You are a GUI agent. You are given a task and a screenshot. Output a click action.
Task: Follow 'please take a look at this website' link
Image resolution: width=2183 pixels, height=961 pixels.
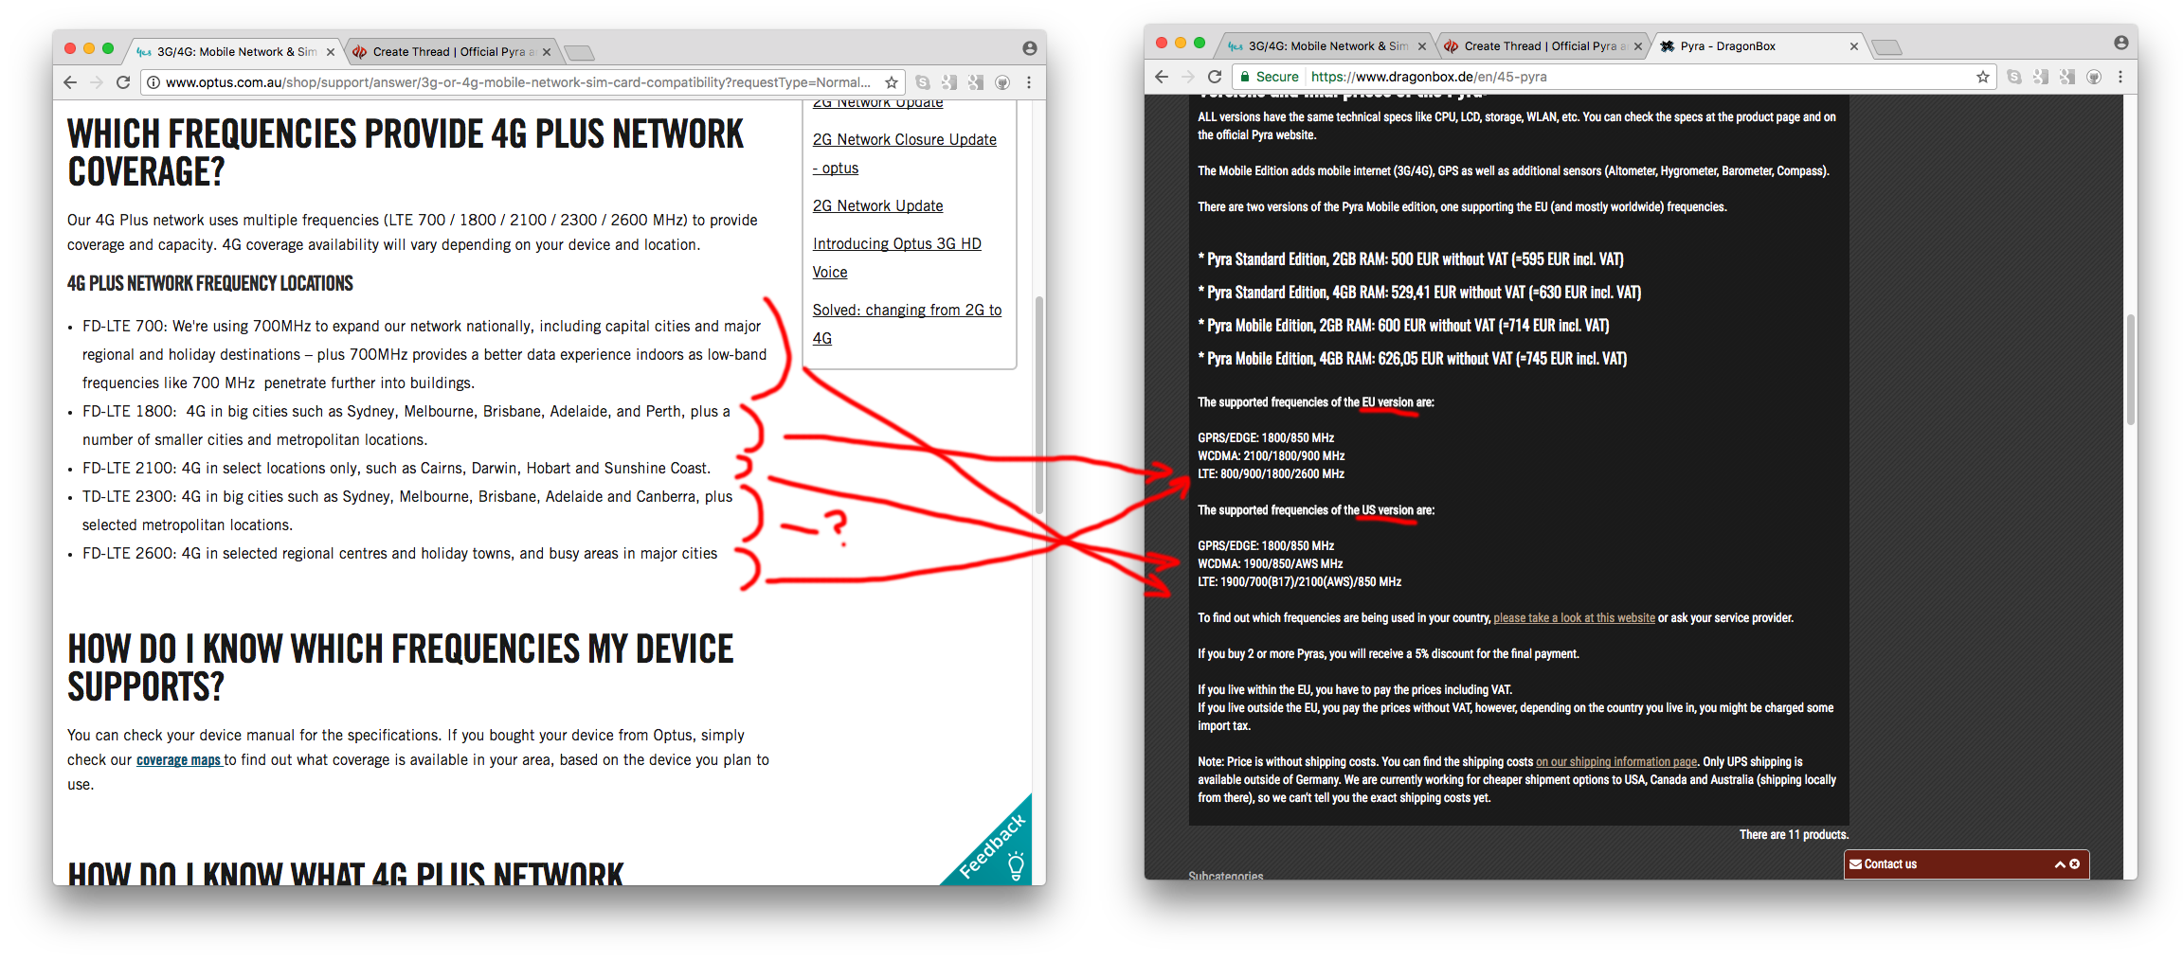click(1574, 618)
